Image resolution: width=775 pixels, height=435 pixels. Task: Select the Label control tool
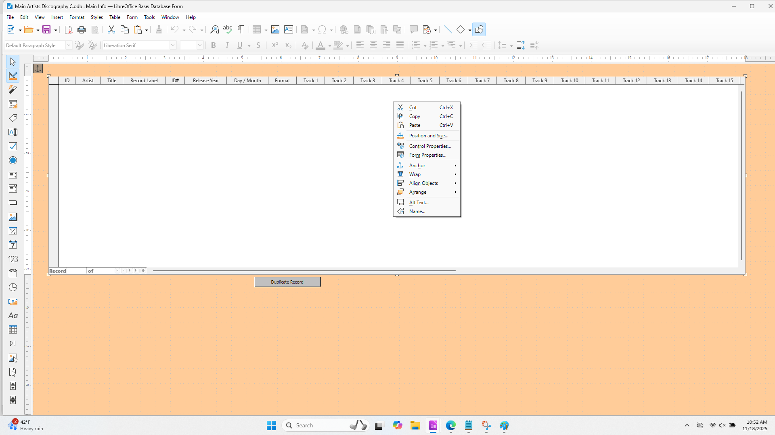tap(13, 118)
